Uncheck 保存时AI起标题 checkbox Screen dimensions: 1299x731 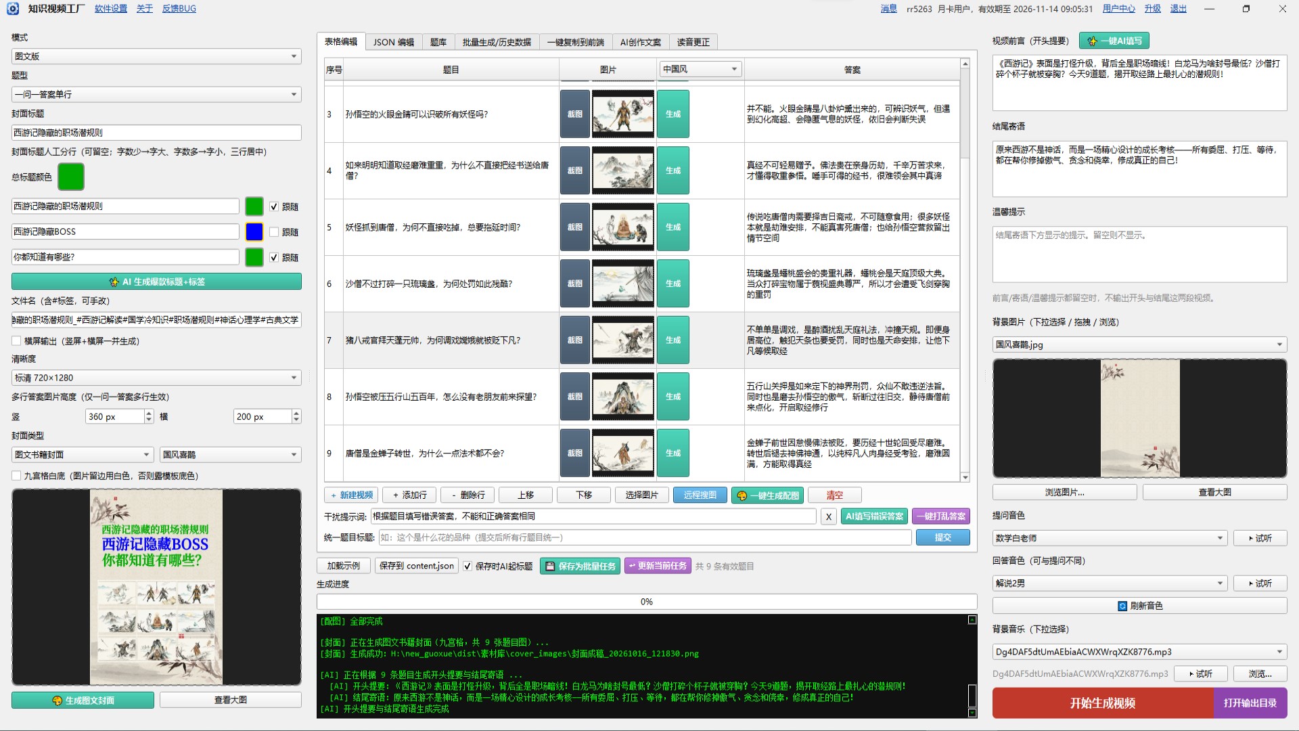tap(468, 566)
